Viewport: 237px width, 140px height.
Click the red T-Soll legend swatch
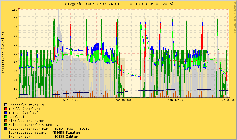coord(6,109)
